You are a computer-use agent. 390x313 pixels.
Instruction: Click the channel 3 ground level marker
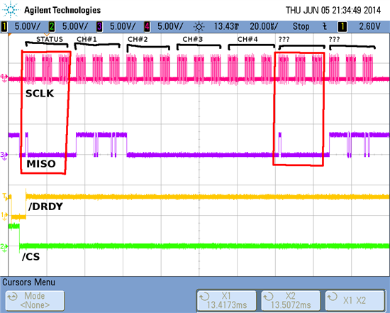coord(4,155)
